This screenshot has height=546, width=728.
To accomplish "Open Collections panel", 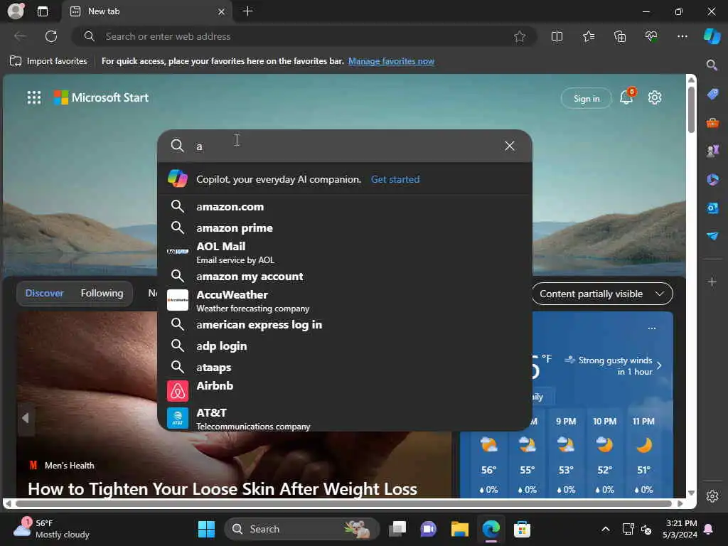I will click(620, 36).
